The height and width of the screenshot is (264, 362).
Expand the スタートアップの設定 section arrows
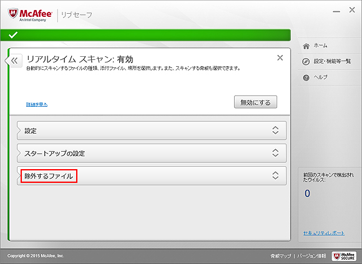275,153
